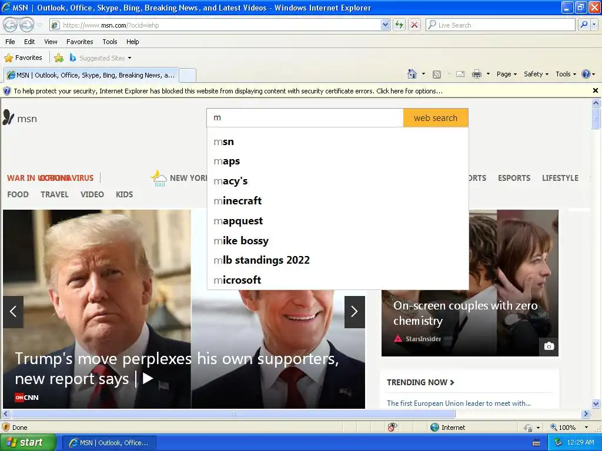Click the browser Back arrow button
602x451 pixels.
[11, 25]
